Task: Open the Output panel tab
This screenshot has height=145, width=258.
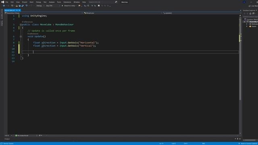Action: pos(7,139)
